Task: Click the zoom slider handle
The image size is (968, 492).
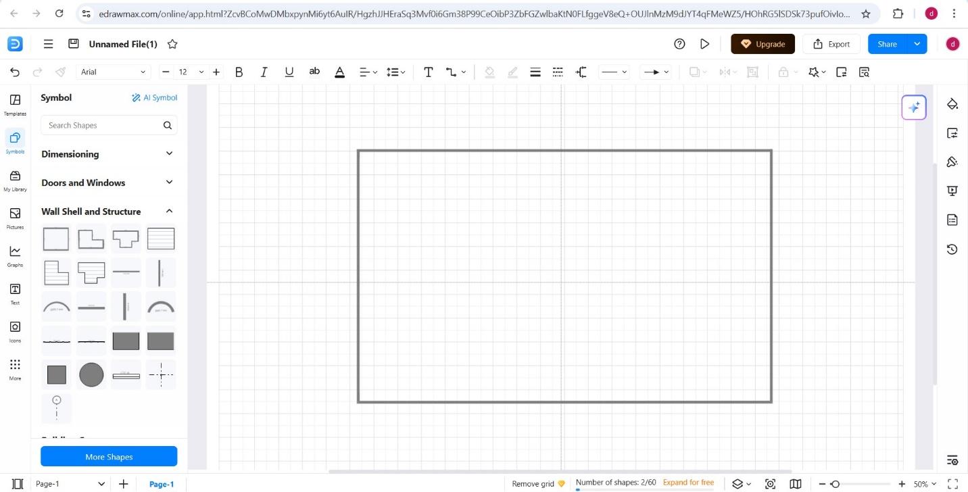Action: point(836,484)
